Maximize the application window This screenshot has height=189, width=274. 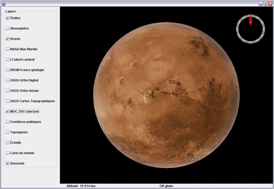265,4
